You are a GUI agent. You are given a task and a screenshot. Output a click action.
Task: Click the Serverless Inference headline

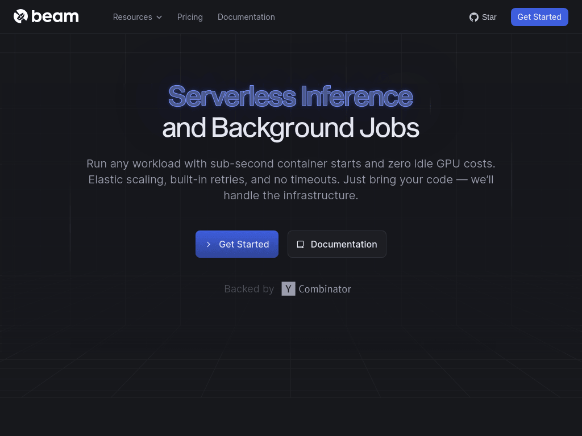290,97
